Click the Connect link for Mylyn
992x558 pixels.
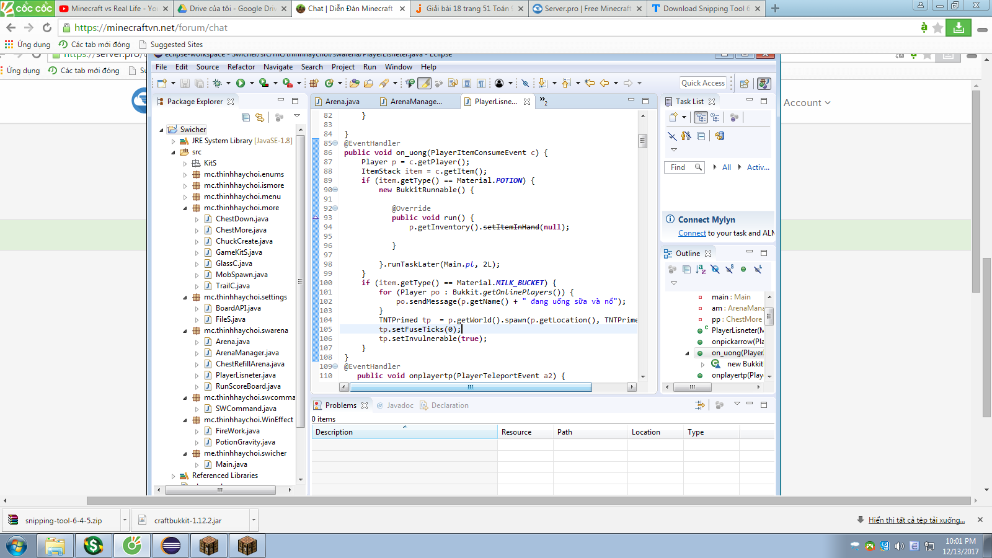pyautogui.click(x=692, y=233)
